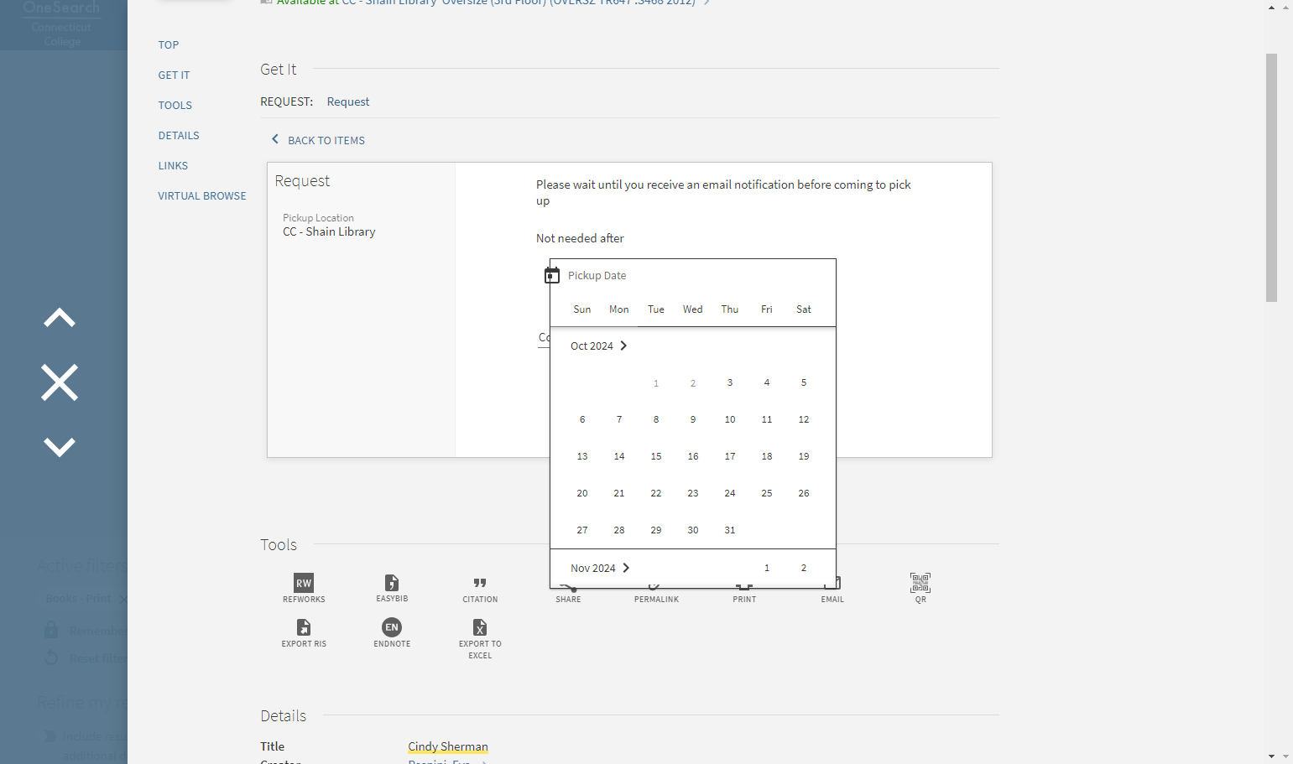
Task: Go to previous record arrow
Action: click(x=60, y=319)
